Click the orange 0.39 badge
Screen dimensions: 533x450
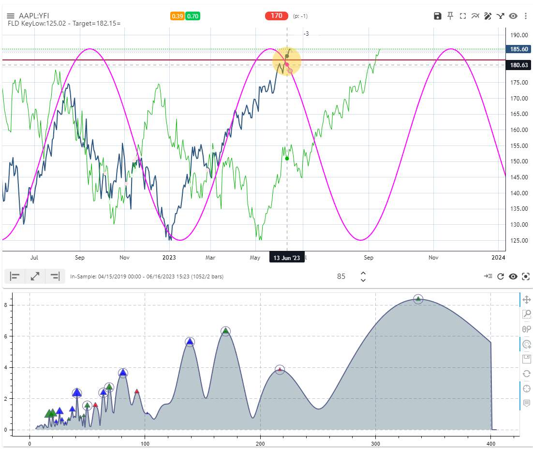point(177,16)
